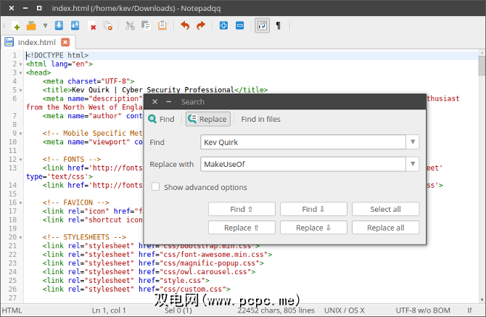Switch to the Find in files tab

pos(260,119)
